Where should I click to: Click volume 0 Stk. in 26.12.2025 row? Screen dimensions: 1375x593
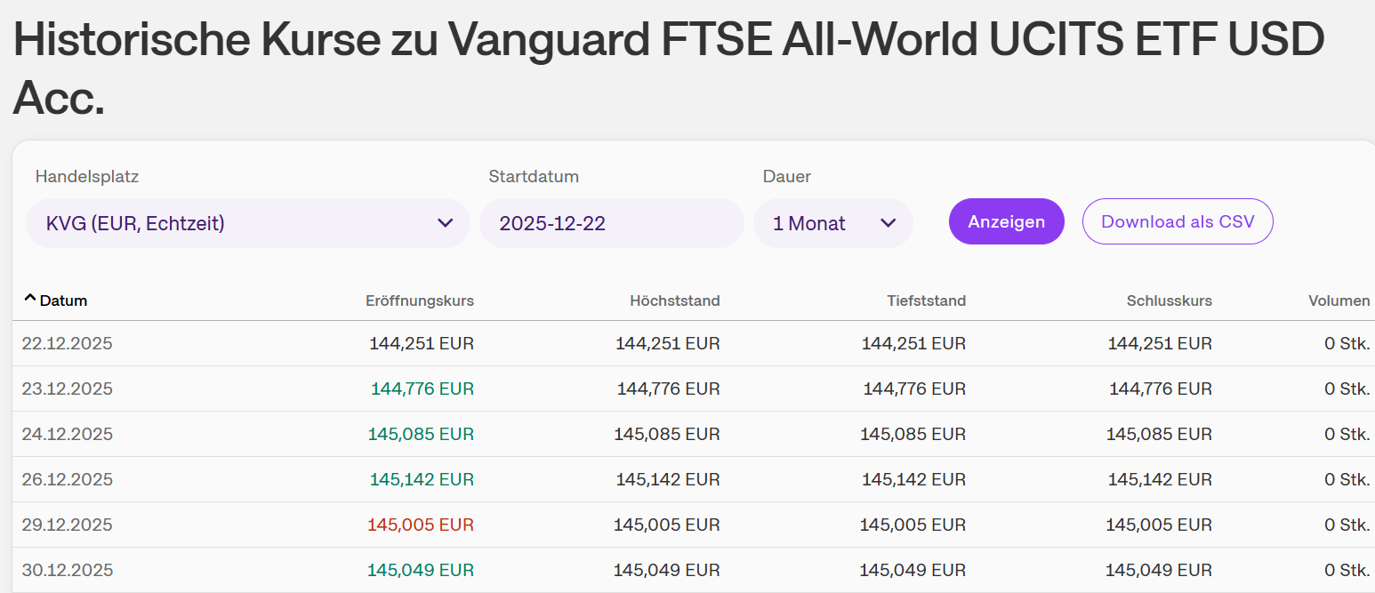pyautogui.click(x=1347, y=479)
